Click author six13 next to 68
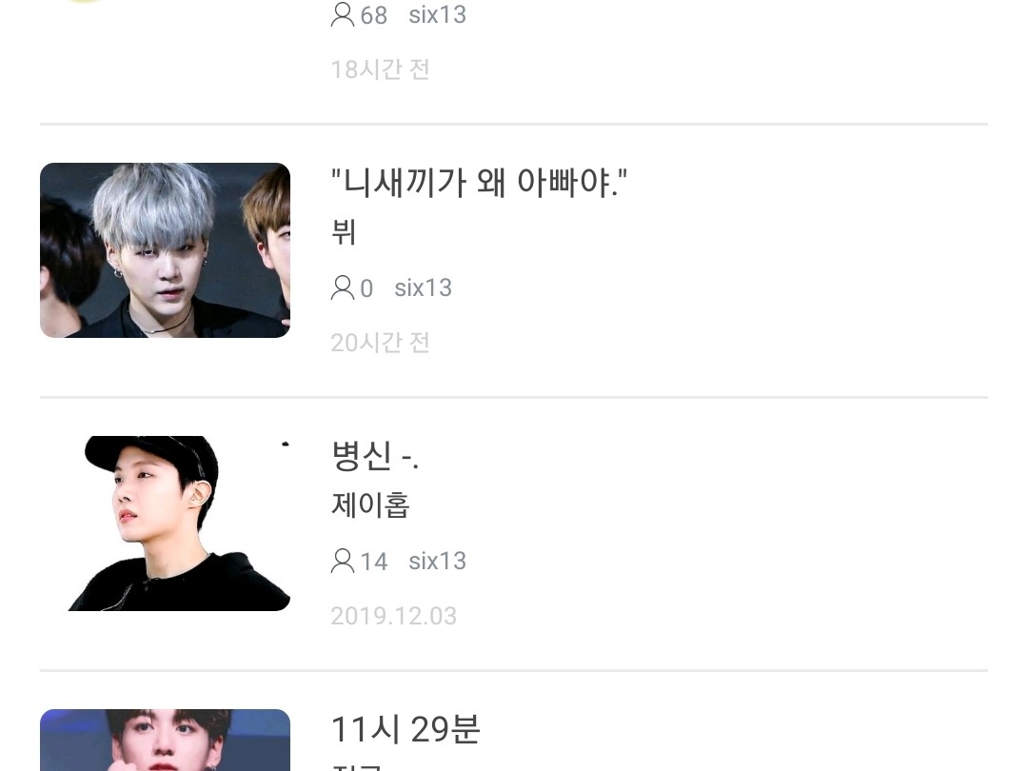This screenshot has width=1028, height=771. [x=437, y=14]
